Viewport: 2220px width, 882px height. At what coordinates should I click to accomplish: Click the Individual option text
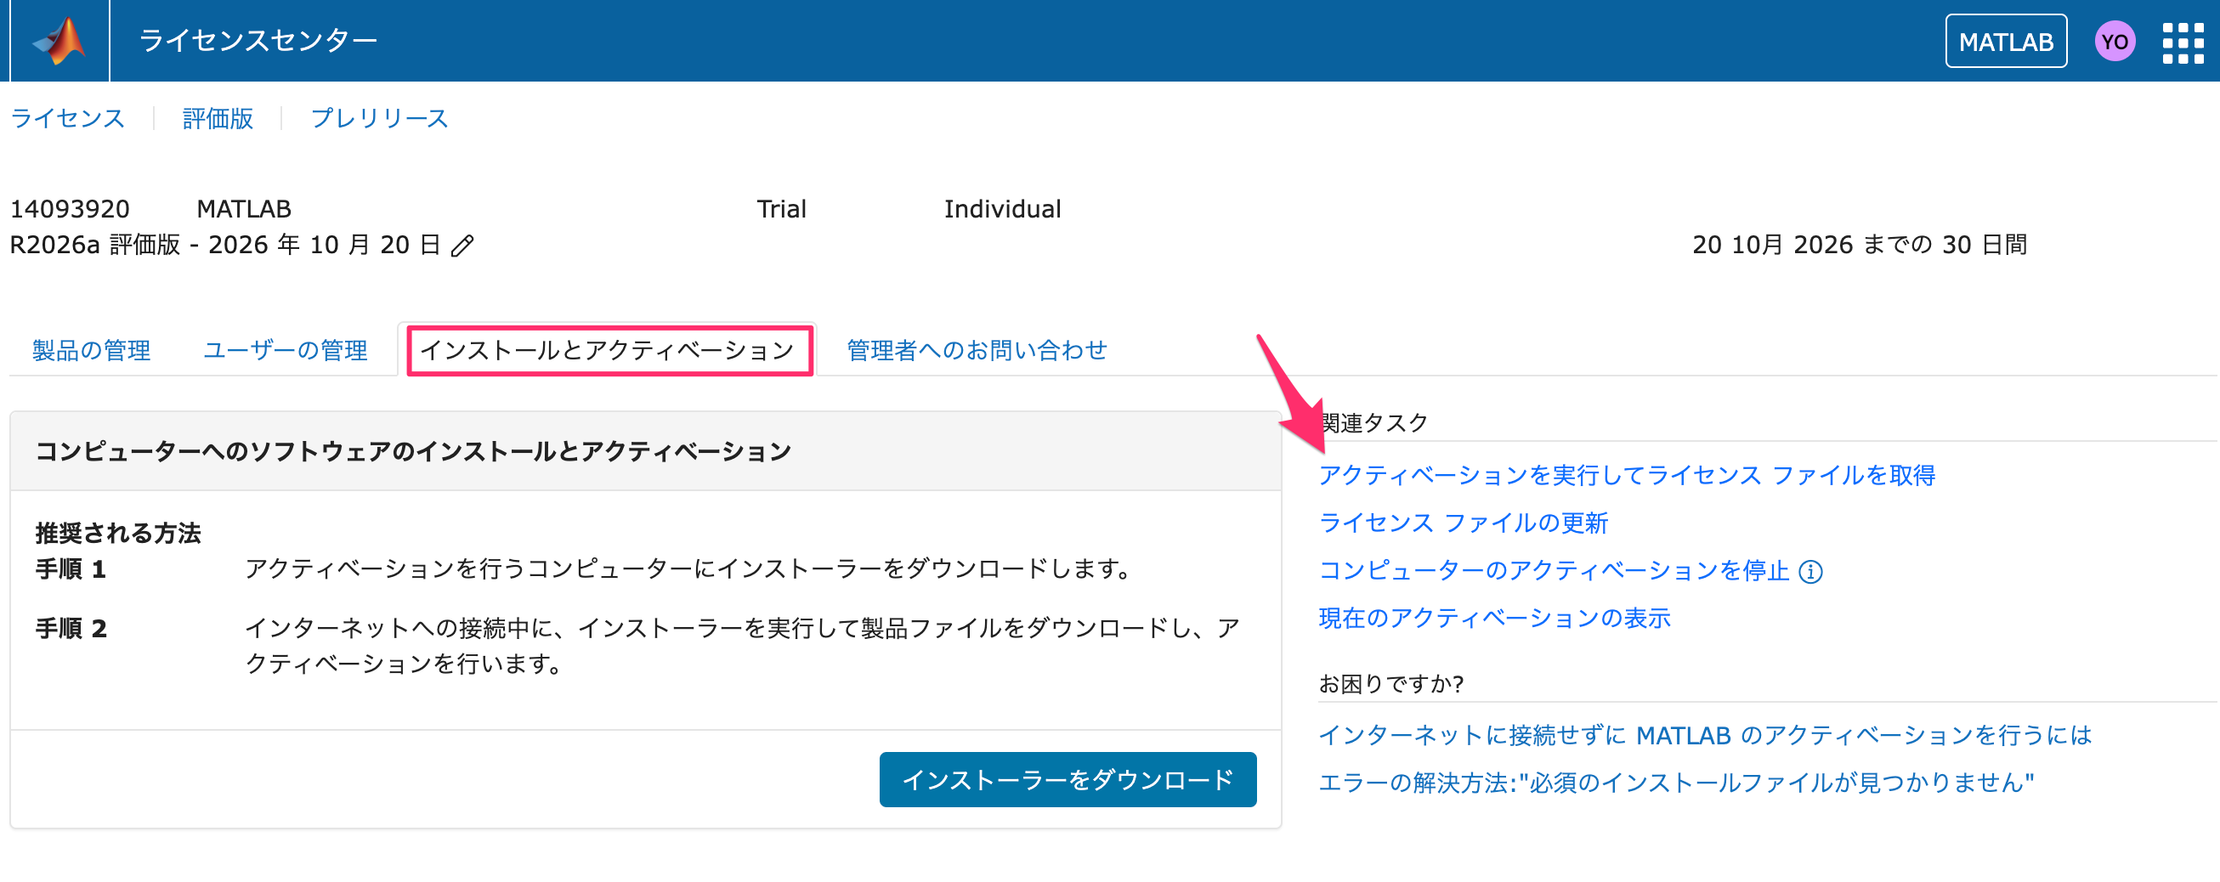(x=1001, y=208)
